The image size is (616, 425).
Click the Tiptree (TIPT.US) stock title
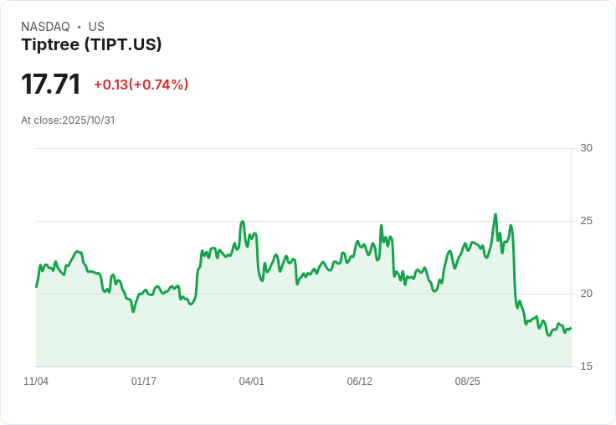tap(91, 44)
